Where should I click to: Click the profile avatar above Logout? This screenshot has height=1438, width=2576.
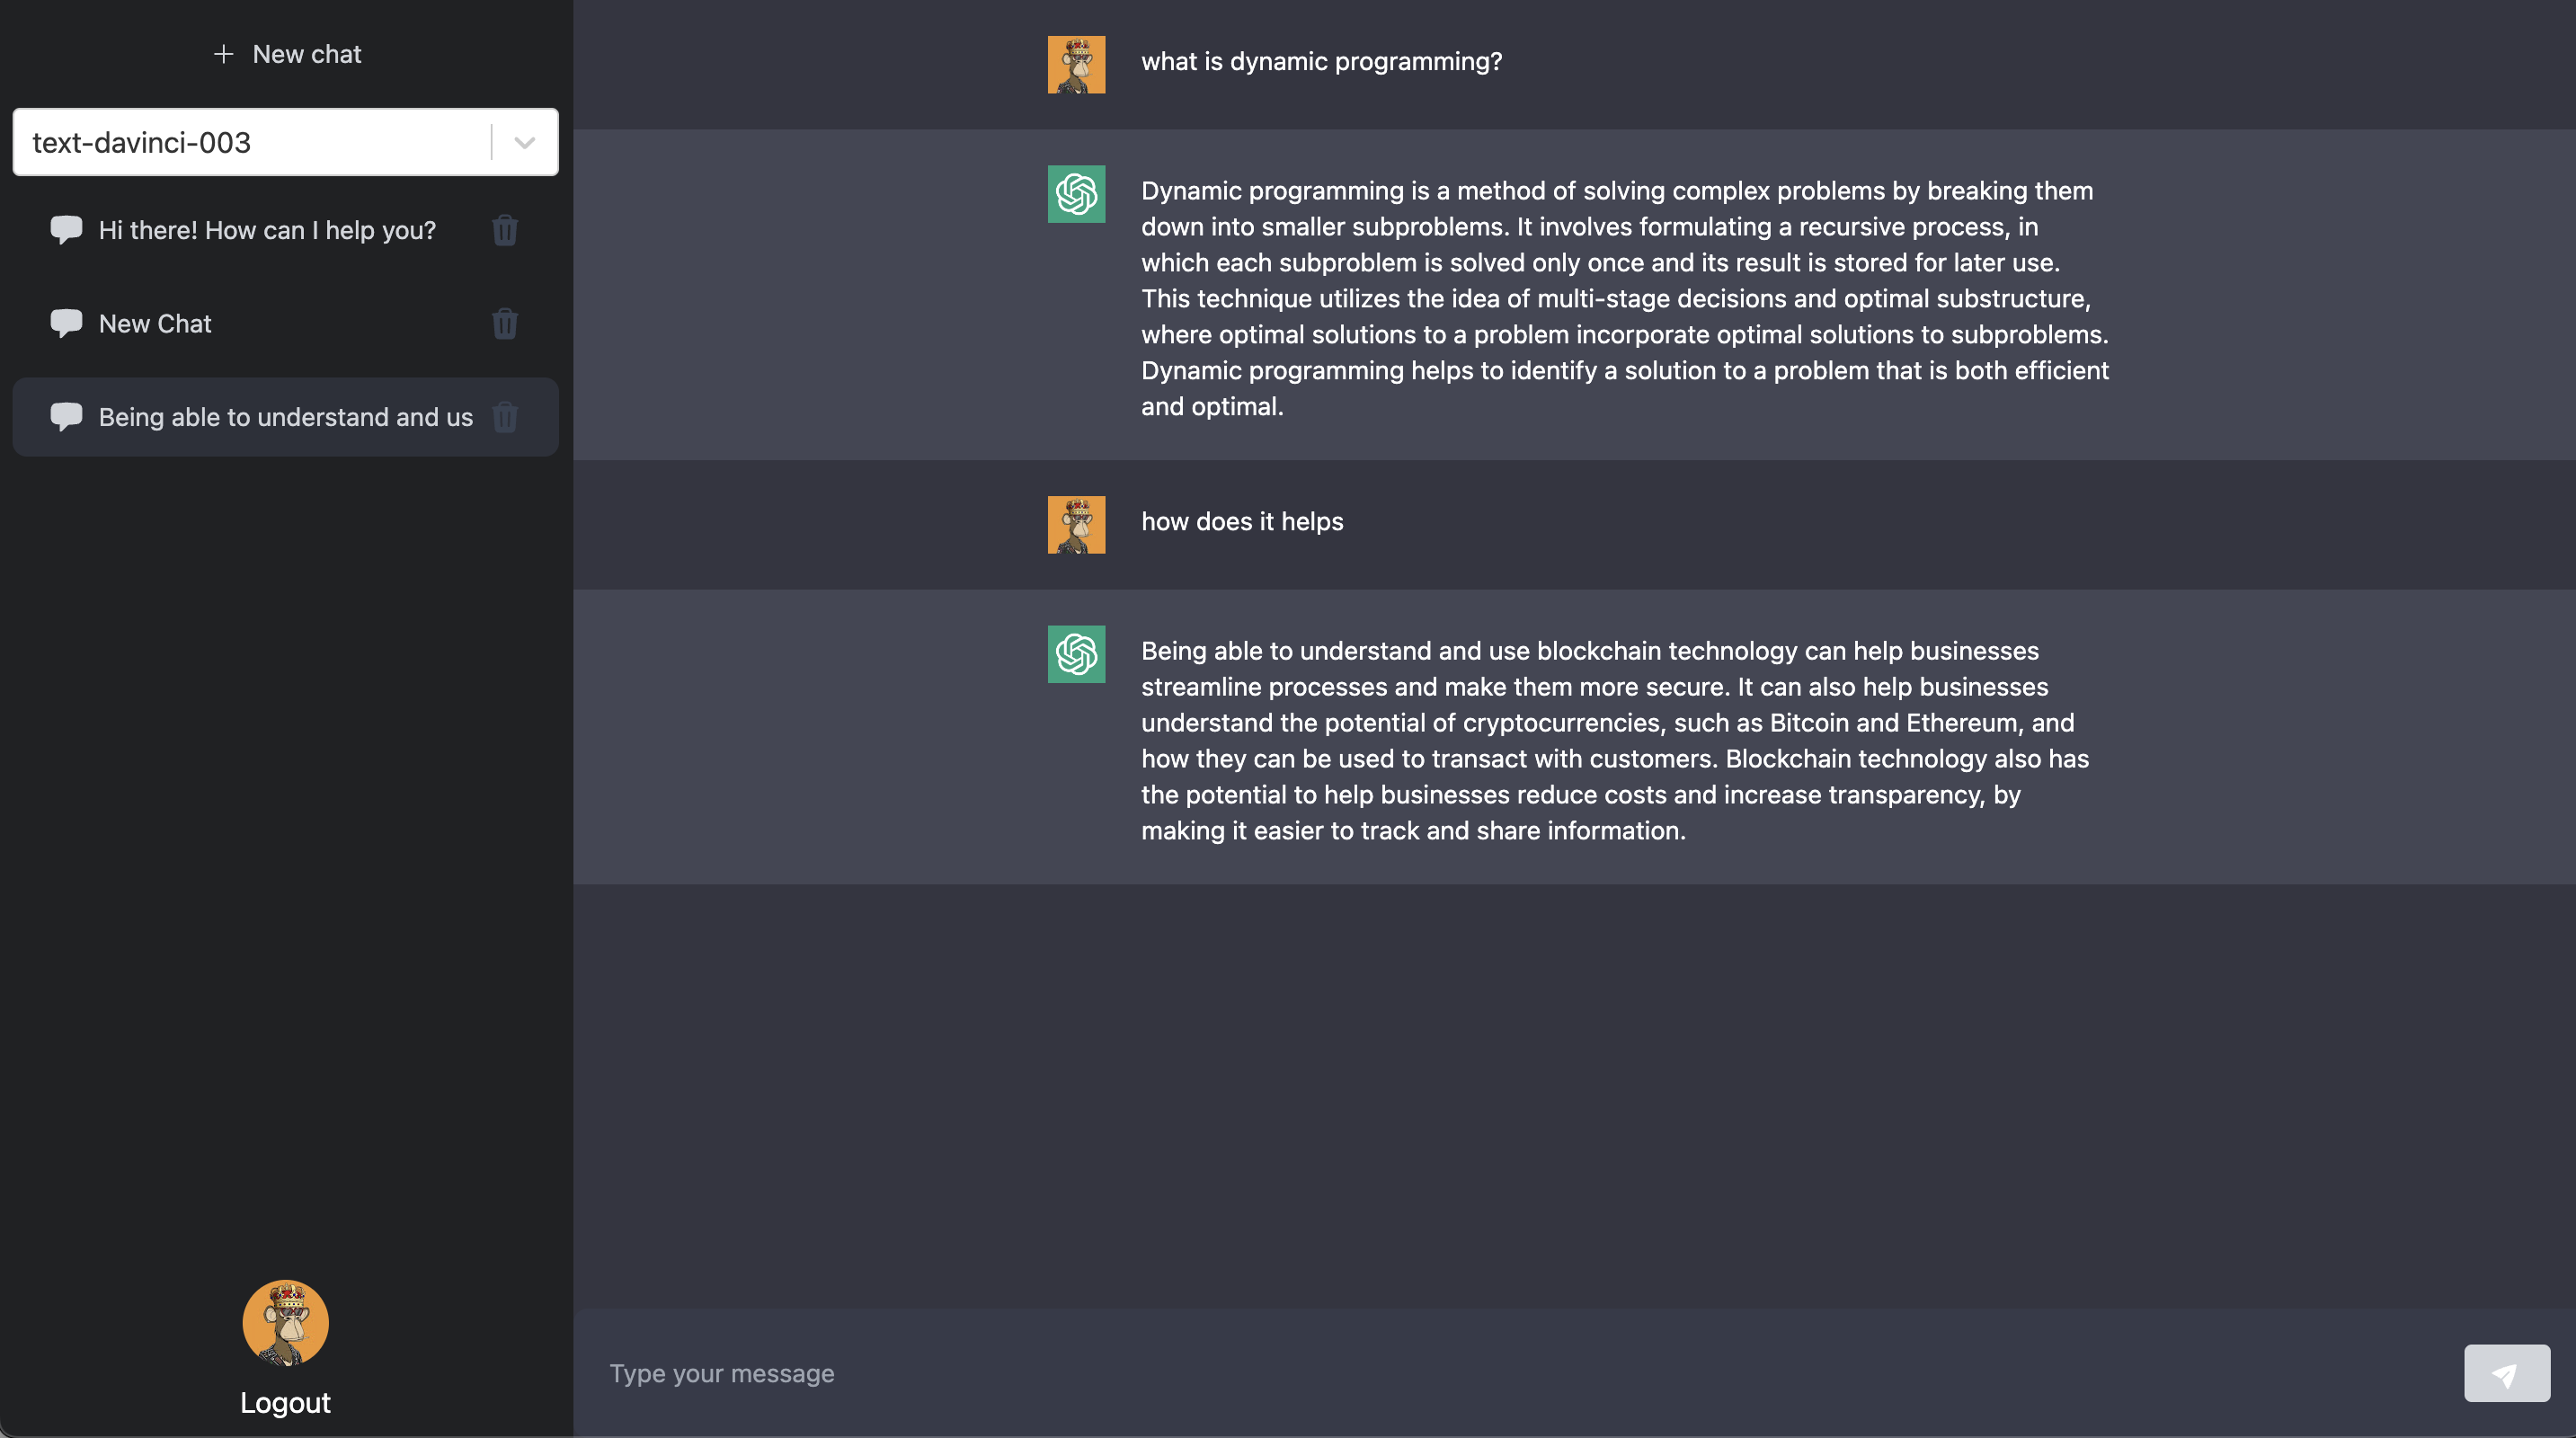285,1323
